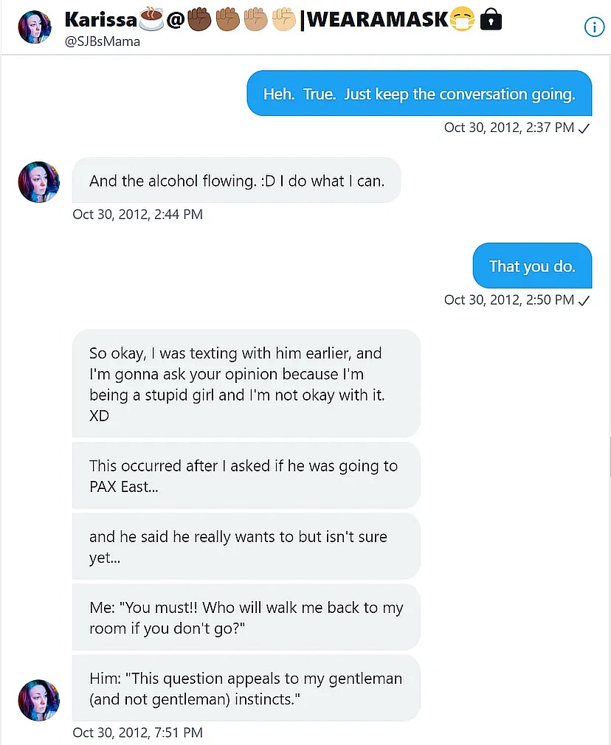Select the blue That you do bubble
This screenshot has width=611, height=745.
point(532,266)
